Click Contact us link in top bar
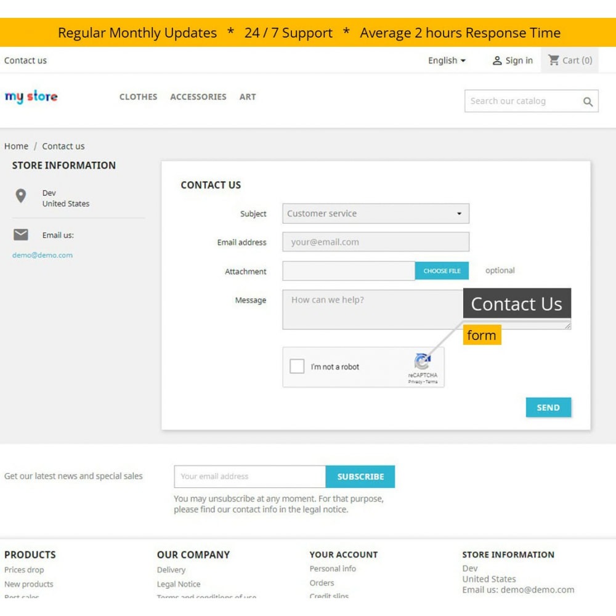Image resolution: width=616 pixels, height=616 pixels. point(25,60)
